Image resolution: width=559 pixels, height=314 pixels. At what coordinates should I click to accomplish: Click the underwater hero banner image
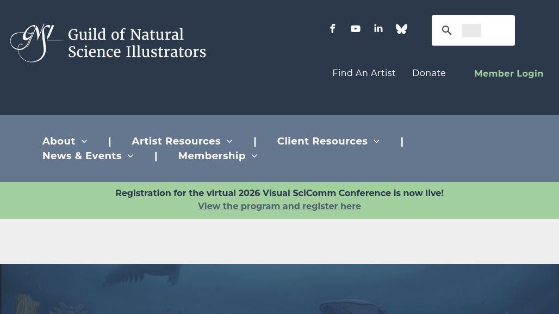[279, 288]
